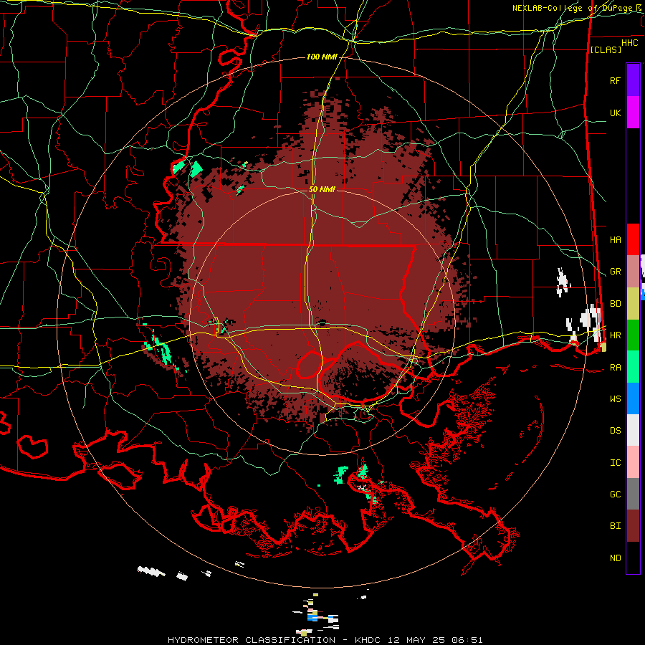Click the 'DS' legend label

pos(616,431)
